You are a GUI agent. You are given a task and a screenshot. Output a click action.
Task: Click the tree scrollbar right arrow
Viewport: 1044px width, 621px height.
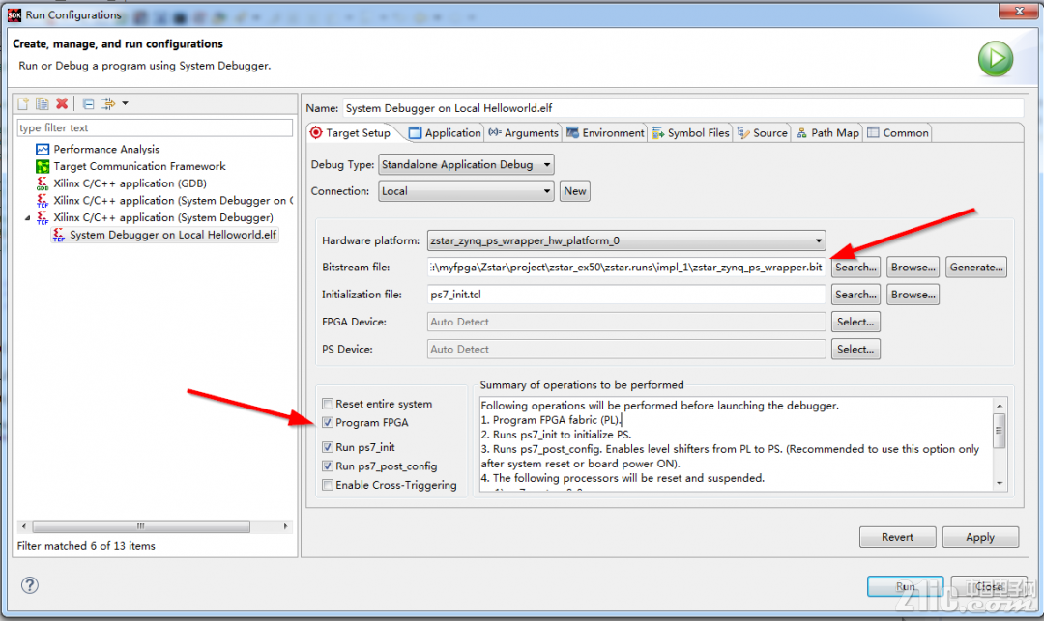point(285,526)
